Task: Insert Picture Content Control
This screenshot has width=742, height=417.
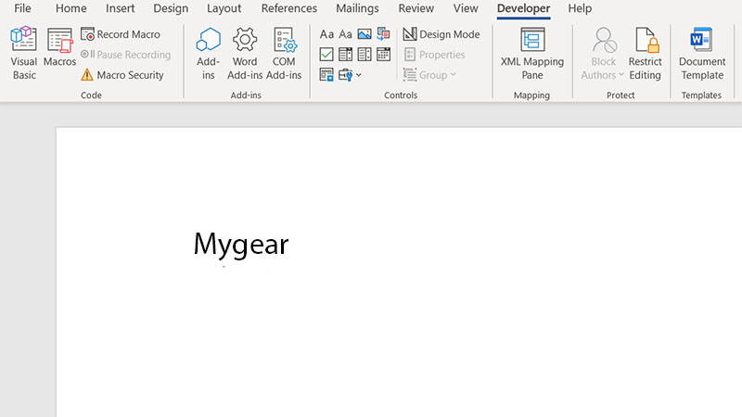Action: point(365,34)
